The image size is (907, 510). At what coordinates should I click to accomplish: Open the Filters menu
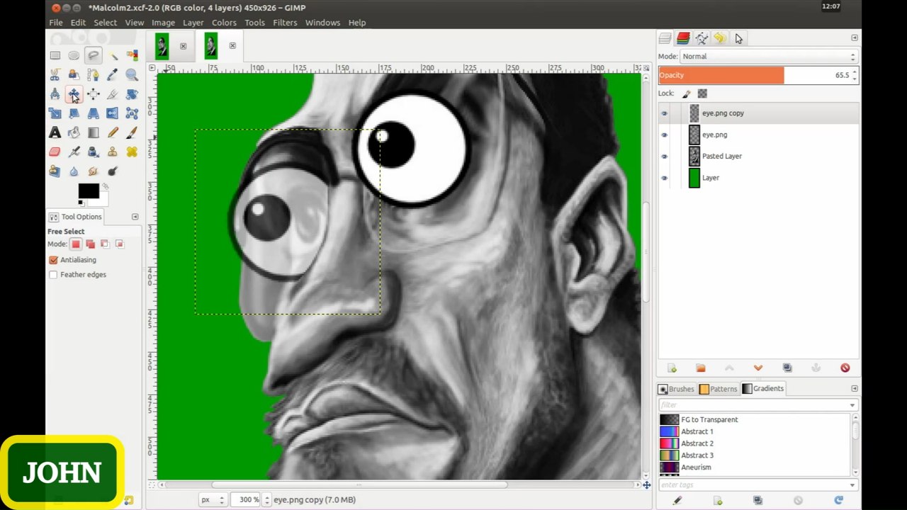click(x=285, y=23)
